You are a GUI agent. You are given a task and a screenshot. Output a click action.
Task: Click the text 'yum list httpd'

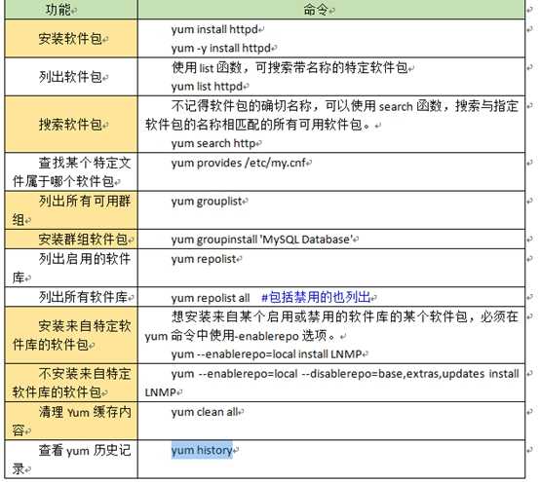click(207, 87)
